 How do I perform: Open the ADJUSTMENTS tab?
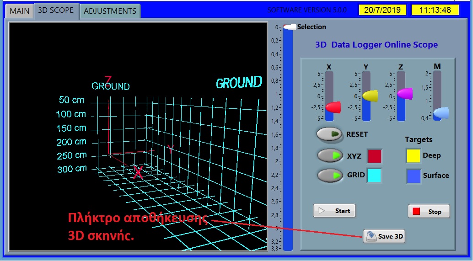[110, 11]
